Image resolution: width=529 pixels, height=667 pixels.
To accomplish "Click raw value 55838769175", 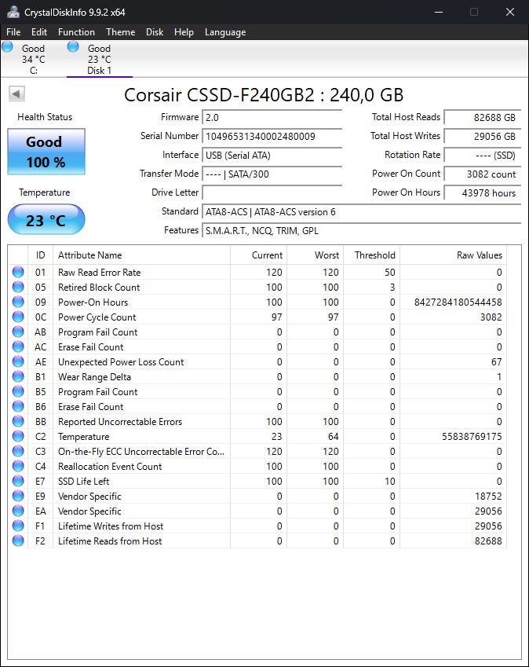I will (472, 437).
